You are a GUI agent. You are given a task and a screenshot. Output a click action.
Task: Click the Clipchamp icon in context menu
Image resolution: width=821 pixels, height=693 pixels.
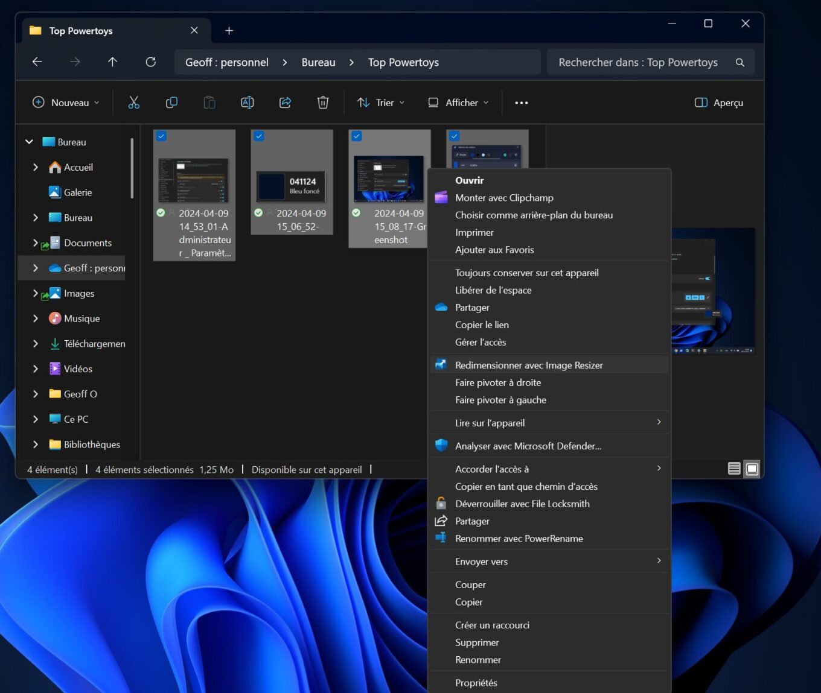click(x=441, y=197)
